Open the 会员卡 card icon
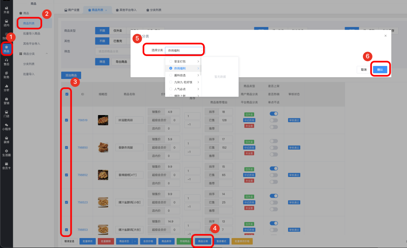The height and width of the screenshot is (248, 407). pyautogui.click(x=6, y=165)
